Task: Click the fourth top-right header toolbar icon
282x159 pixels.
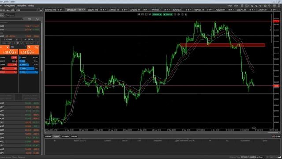Action: point(256,6)
